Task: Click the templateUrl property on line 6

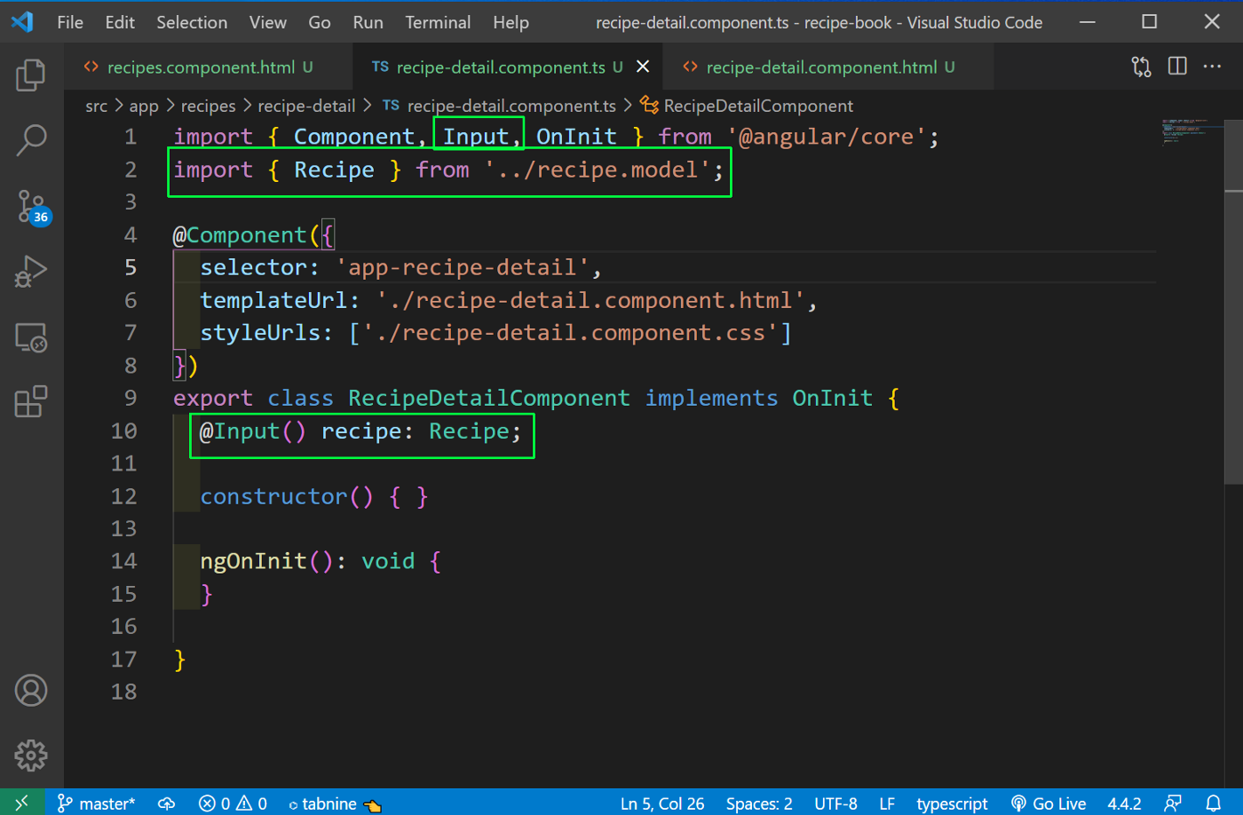Action: click(x=273, y=300)
